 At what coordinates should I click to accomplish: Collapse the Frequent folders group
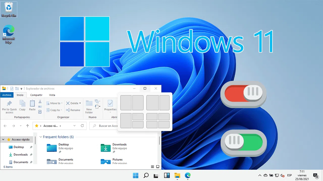[41, 137]
